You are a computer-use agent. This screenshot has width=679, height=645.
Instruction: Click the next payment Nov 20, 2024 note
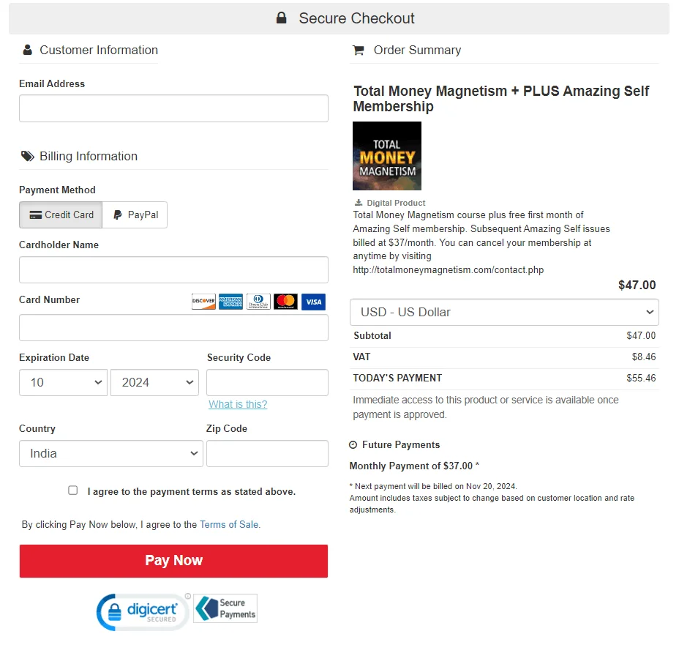433,486
